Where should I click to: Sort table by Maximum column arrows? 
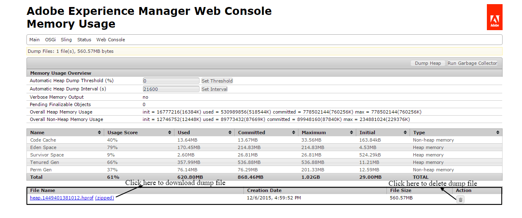click(352, 133)
